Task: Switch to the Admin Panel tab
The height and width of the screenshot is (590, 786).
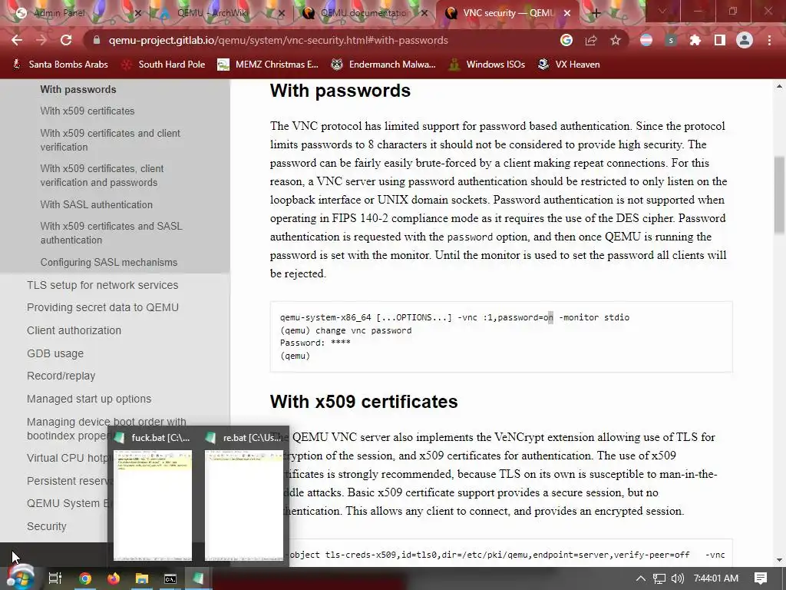Action: click(x=75, y=13)
